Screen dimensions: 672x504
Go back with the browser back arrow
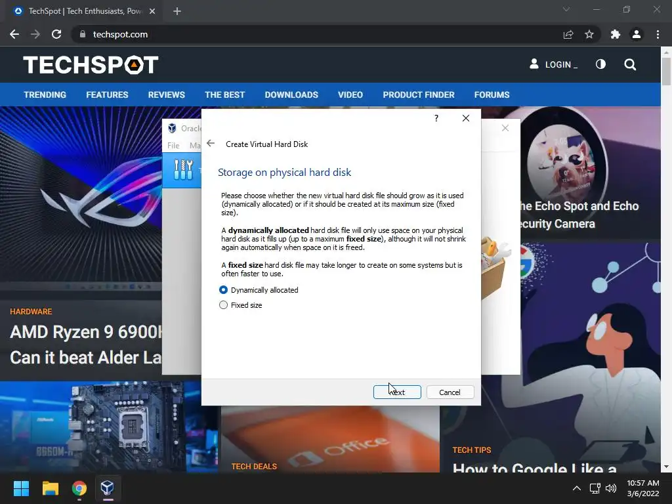tap(14, 34)
